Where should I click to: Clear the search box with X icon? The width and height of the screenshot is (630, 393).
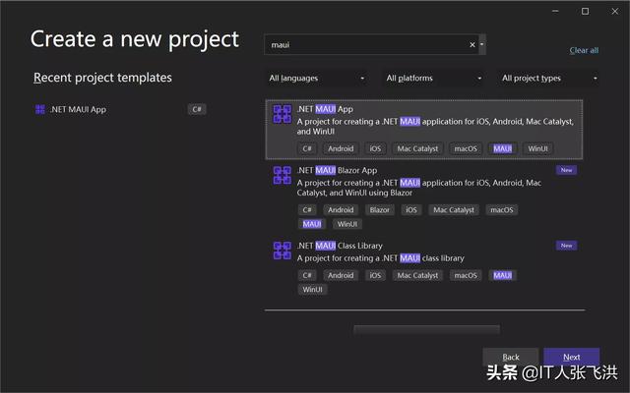472,45
